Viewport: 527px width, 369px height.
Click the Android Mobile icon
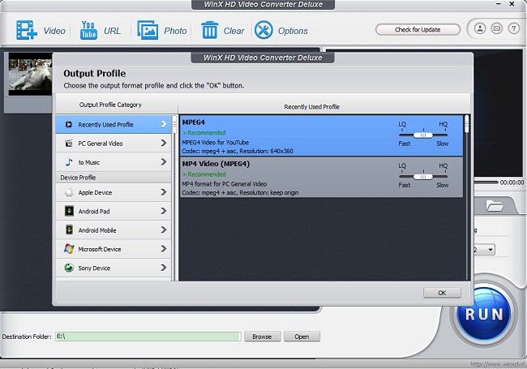coord(69,230)
